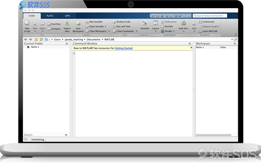The image size is (261, 163).
Task: Click Clear Commands button
Action: point(123,31)
